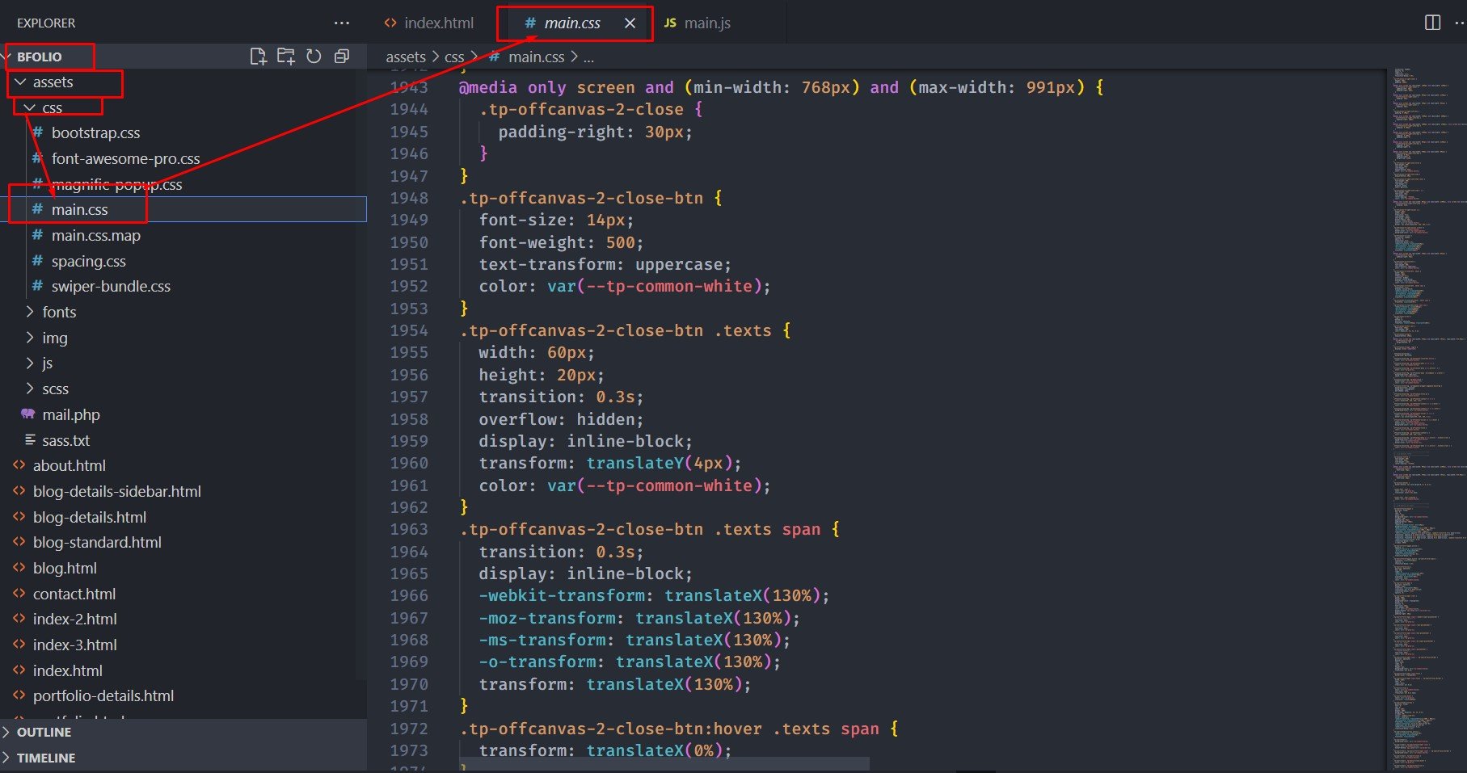Screen dimensions: 1467x773
Task: Expand the scss folder
Action: click(55, 389)
